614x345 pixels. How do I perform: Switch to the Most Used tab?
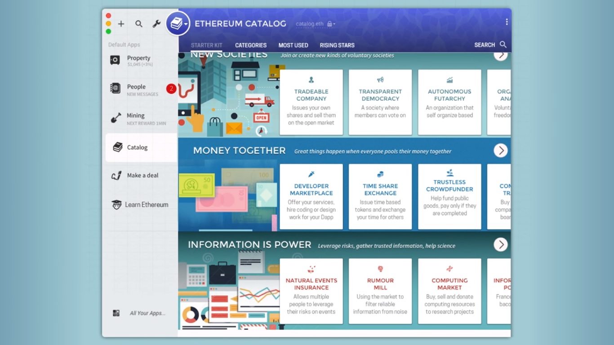[x=293, y=45]
